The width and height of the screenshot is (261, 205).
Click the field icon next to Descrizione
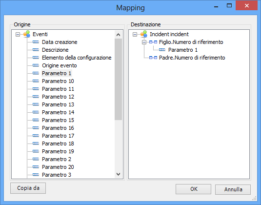36,50
